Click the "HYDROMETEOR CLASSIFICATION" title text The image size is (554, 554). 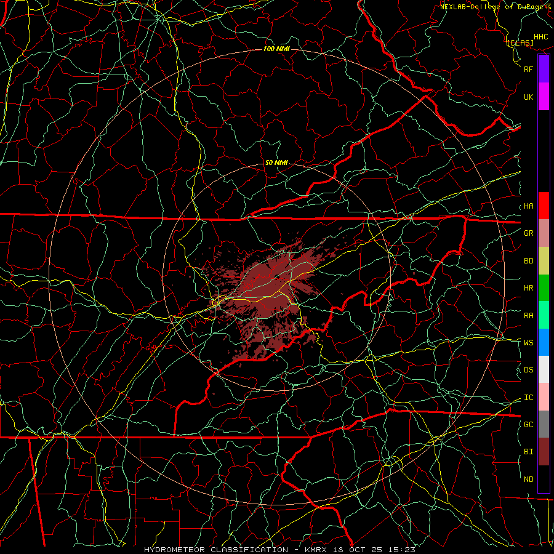click(x=216, y=550)
